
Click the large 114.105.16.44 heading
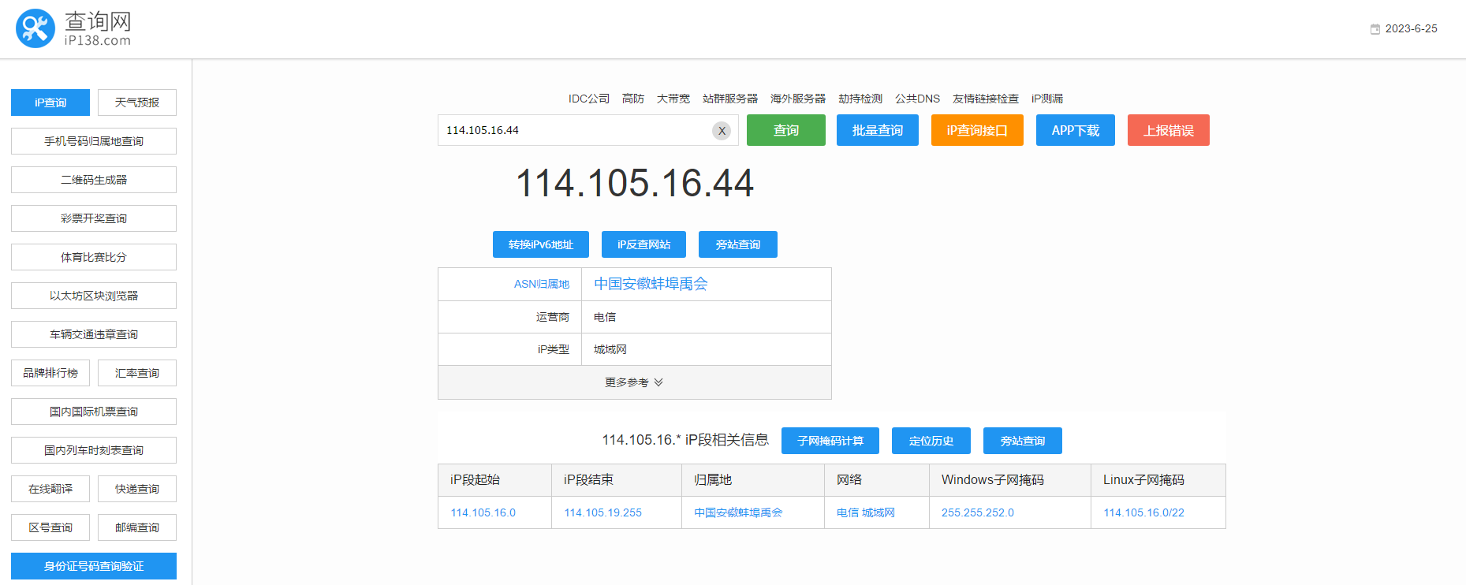[x=635, y=183]
